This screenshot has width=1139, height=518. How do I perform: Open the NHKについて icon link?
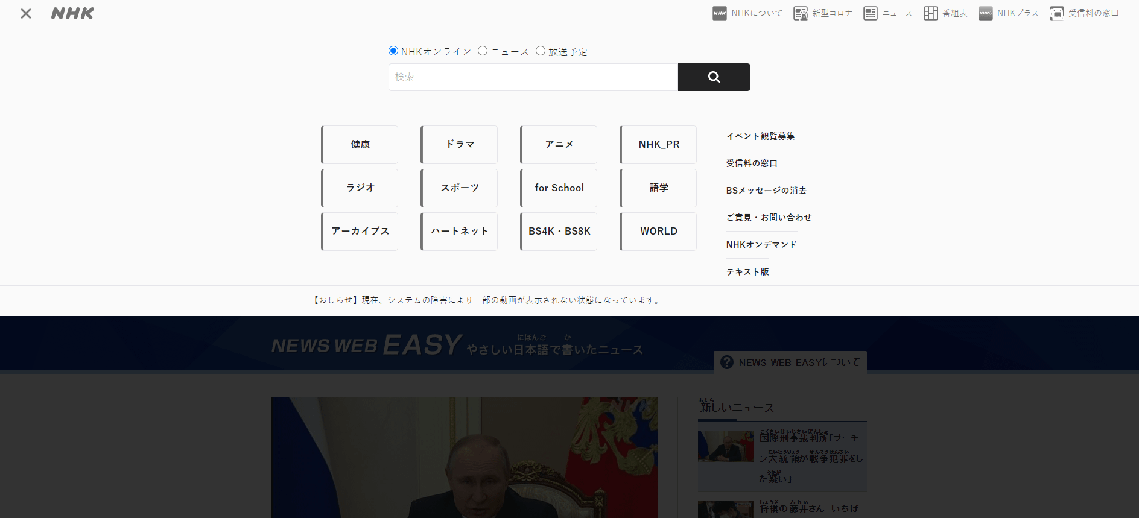click(x=720, y=13)
